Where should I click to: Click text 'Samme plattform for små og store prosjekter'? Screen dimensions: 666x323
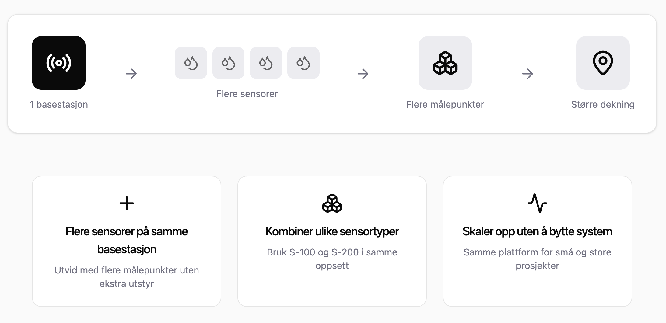click(x=538, y=259)
